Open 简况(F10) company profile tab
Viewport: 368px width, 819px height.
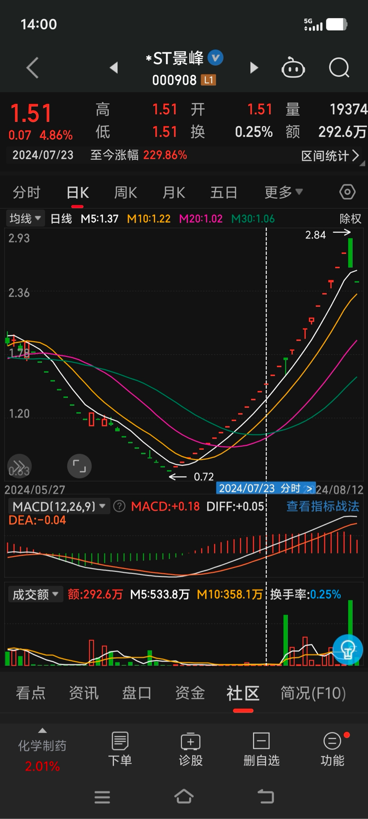(313, 693)
